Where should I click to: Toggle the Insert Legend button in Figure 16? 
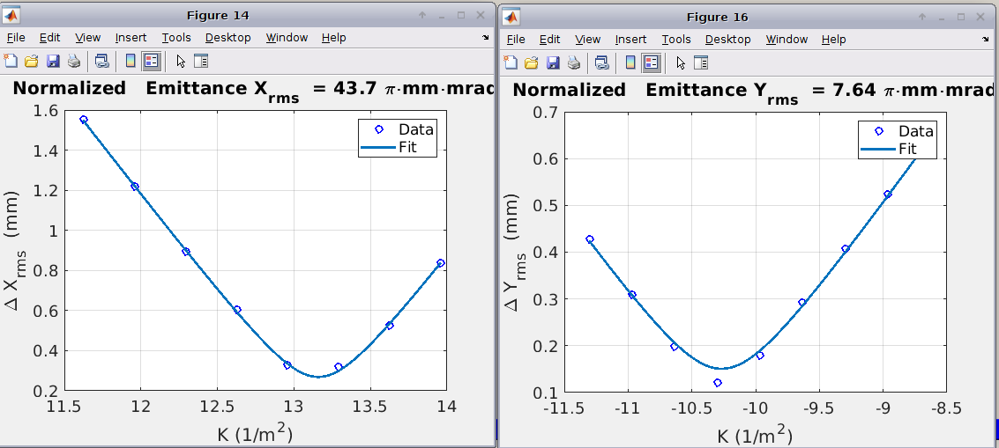coord(651,62)
